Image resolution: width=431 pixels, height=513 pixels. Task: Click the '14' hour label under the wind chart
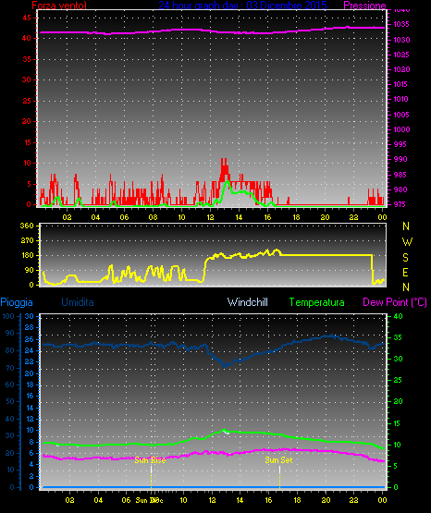239,217
